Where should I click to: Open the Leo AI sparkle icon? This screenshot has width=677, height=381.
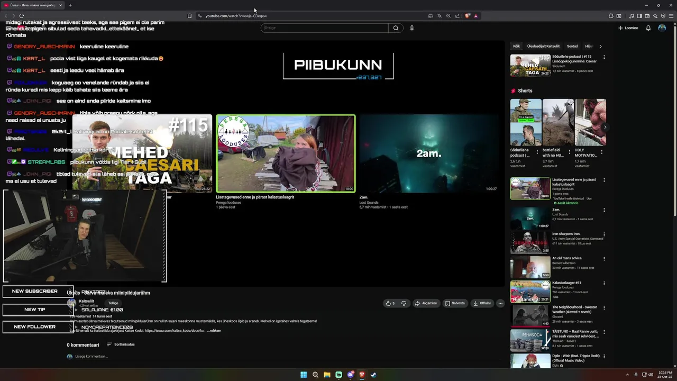click(655, 16)
